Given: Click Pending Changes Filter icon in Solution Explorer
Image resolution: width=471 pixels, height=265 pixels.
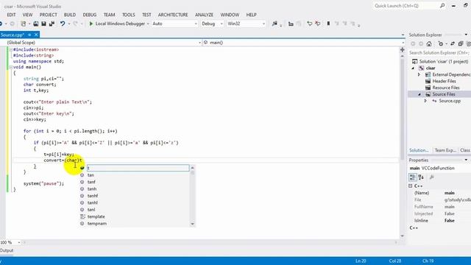Looking at the screenshot, I should point(440,44).
